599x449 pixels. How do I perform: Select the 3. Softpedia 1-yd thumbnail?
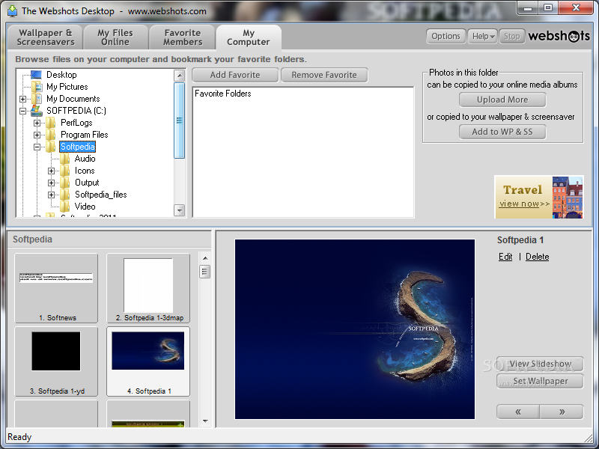(x=56, y=361)
